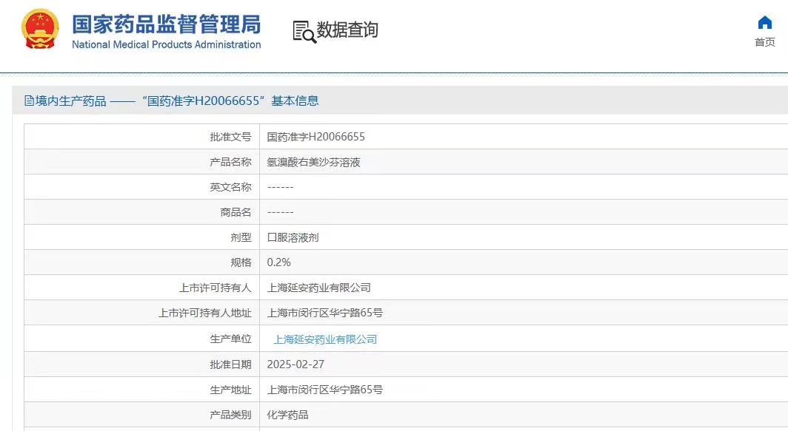Go to 首页 text label
Screen dimensions: 788x431
765,42
